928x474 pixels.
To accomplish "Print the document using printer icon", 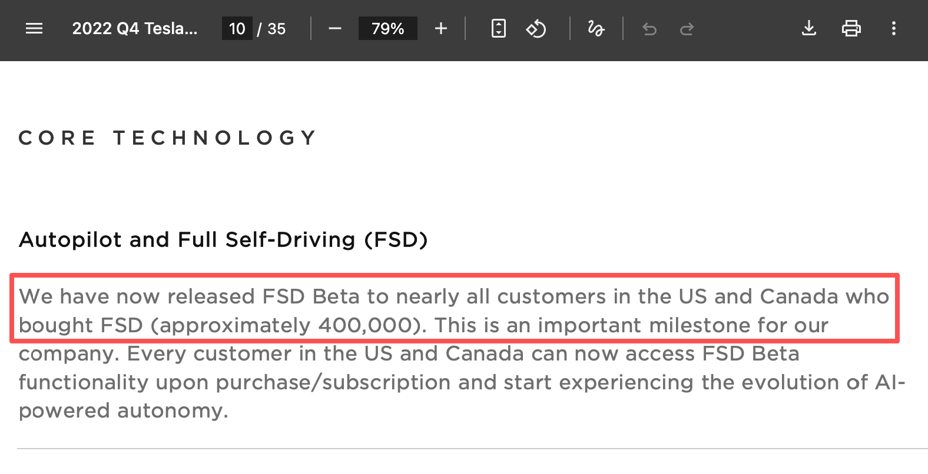I will click(851, 28).
